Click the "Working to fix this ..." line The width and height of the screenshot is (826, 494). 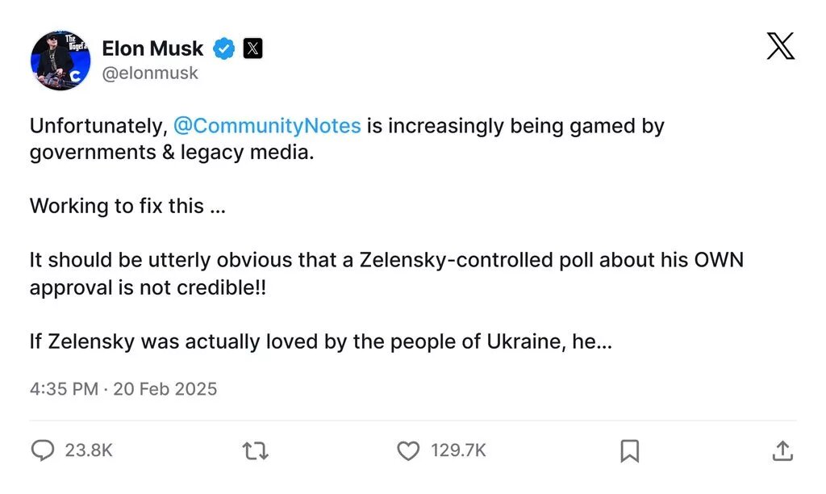[x=127, y=206]
